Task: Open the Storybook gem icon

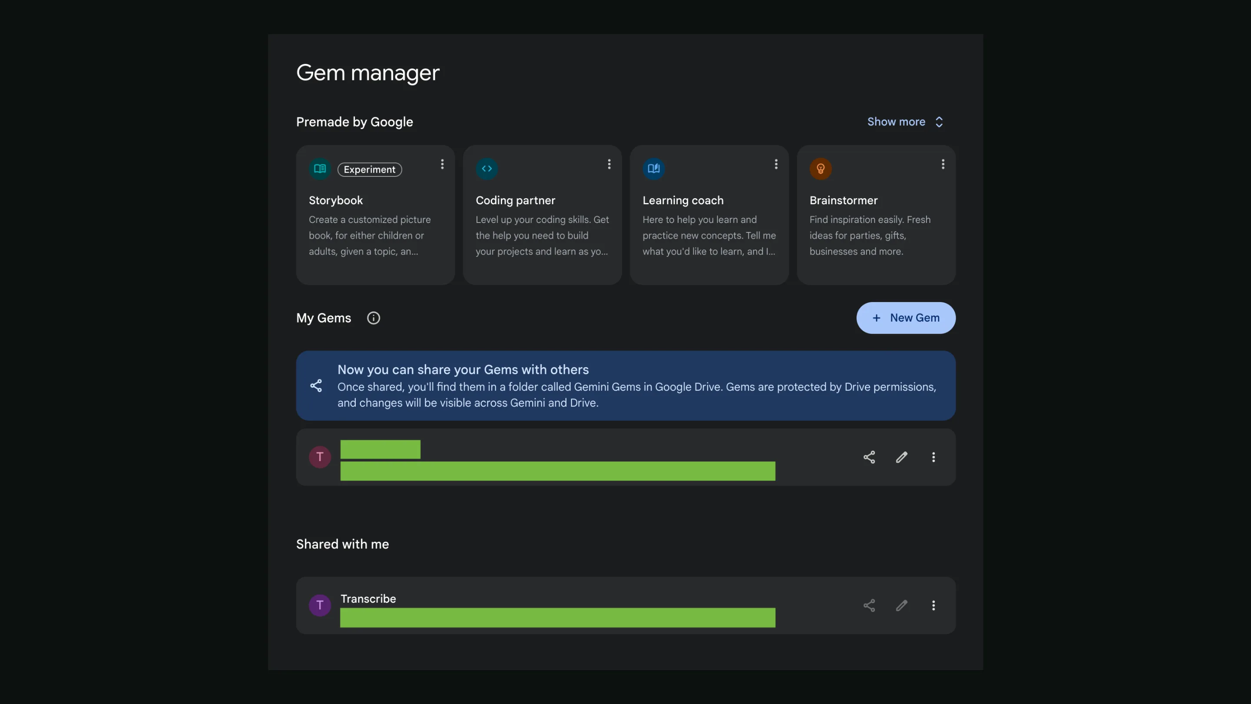Action: click(320, 169)
